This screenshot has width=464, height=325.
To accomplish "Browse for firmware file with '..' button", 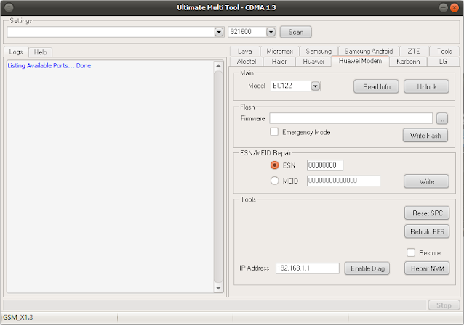I will point(441,119).
